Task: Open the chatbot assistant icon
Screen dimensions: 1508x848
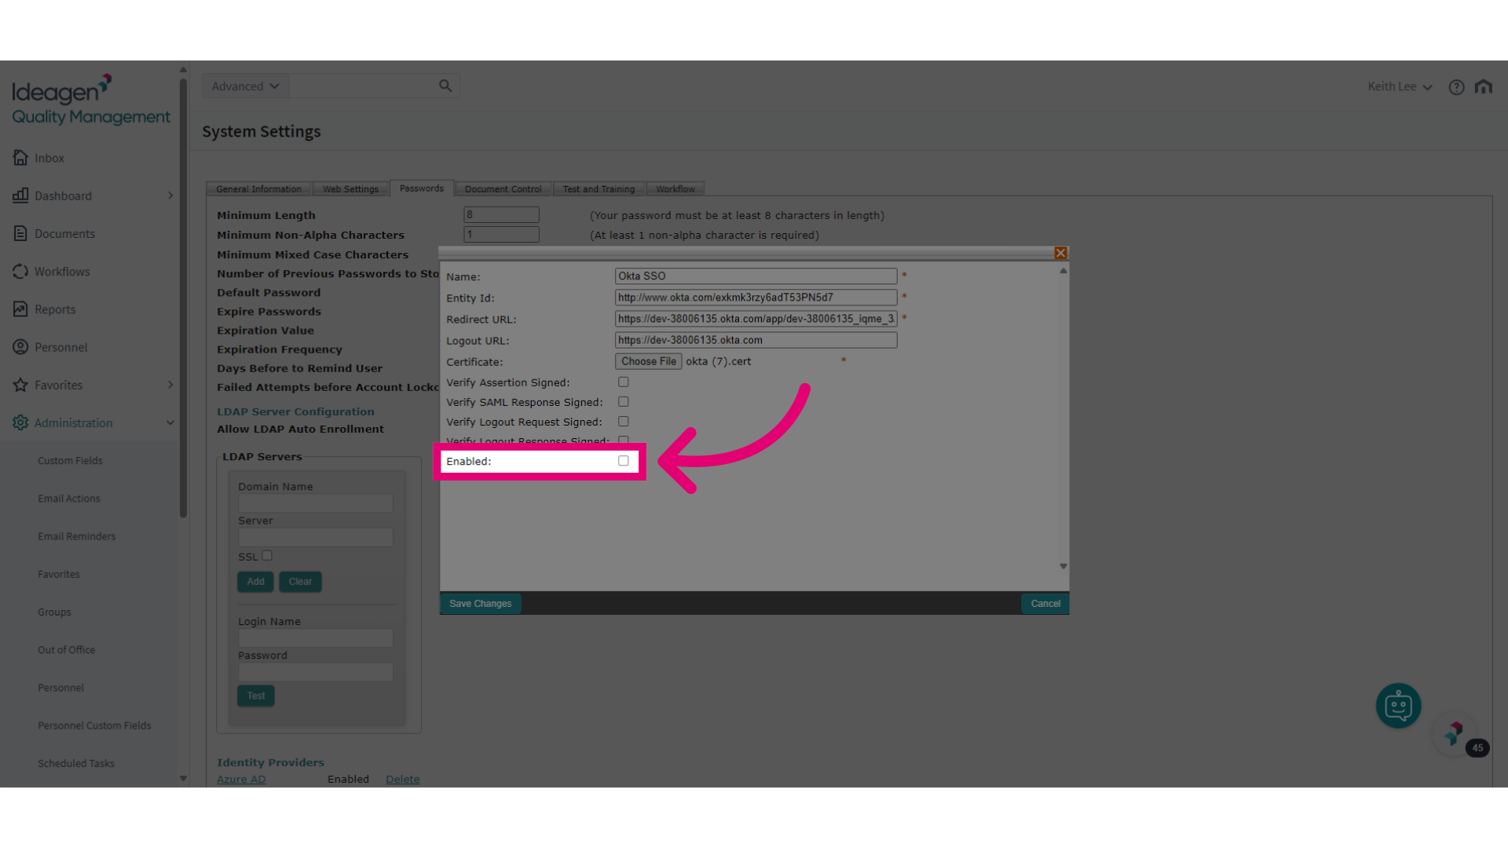Action: click(x=1398, y=706)
